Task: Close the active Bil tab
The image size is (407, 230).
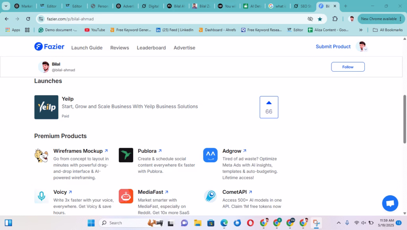Action: point(335,6)
